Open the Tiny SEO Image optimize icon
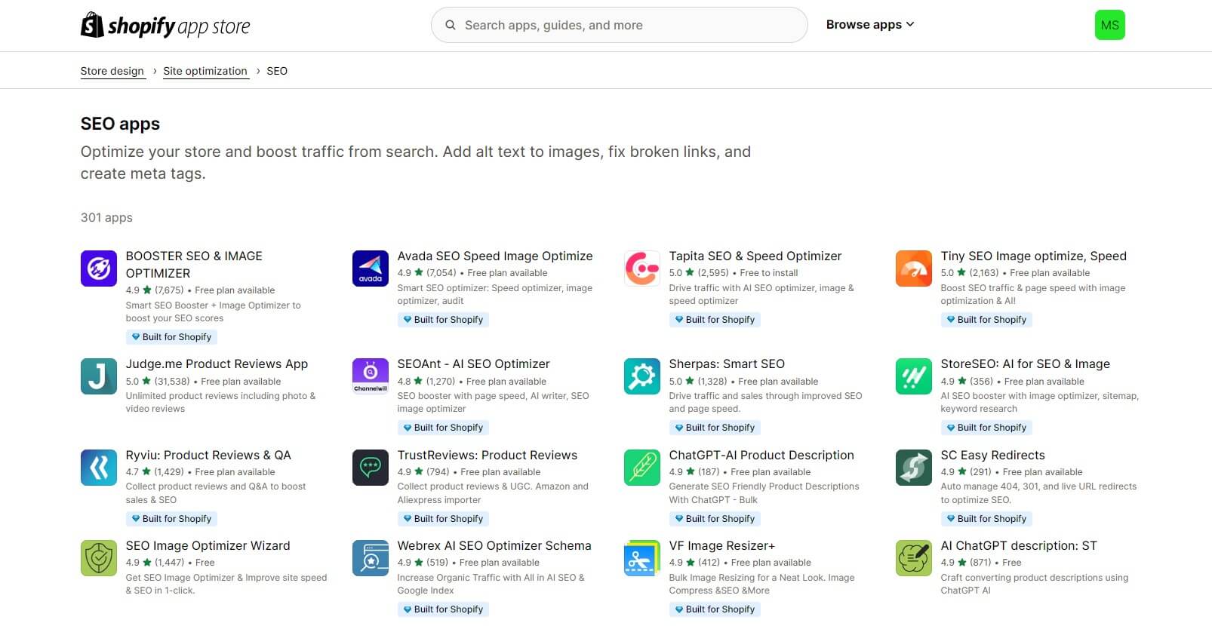This screenshot has height=626, width=1212. [914, 269]
